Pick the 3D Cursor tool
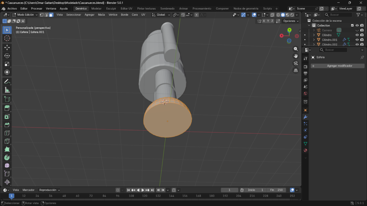This screenshot has height=206, width=367. click(7, 38)
